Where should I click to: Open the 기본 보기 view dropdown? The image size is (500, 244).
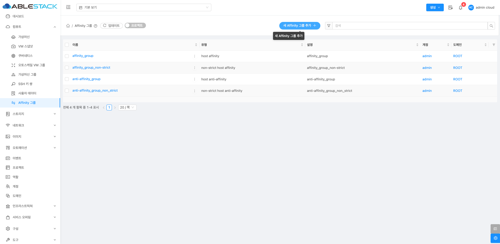(x=144, y=7)
